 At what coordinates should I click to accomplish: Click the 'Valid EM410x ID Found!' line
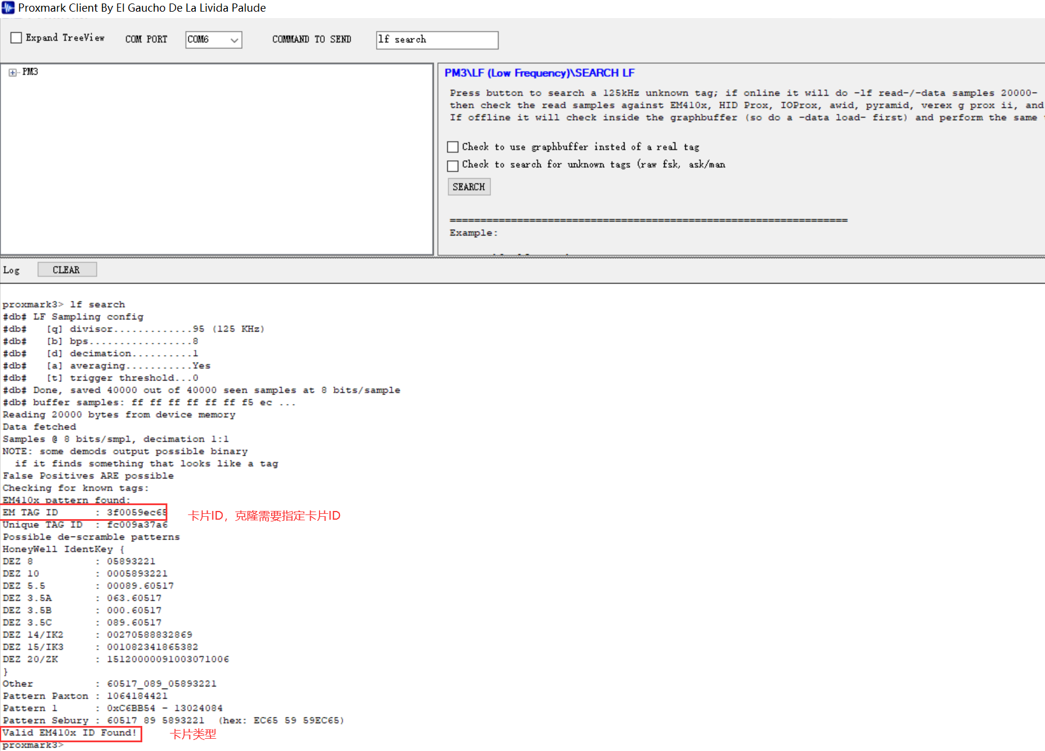tap(69, 733)
